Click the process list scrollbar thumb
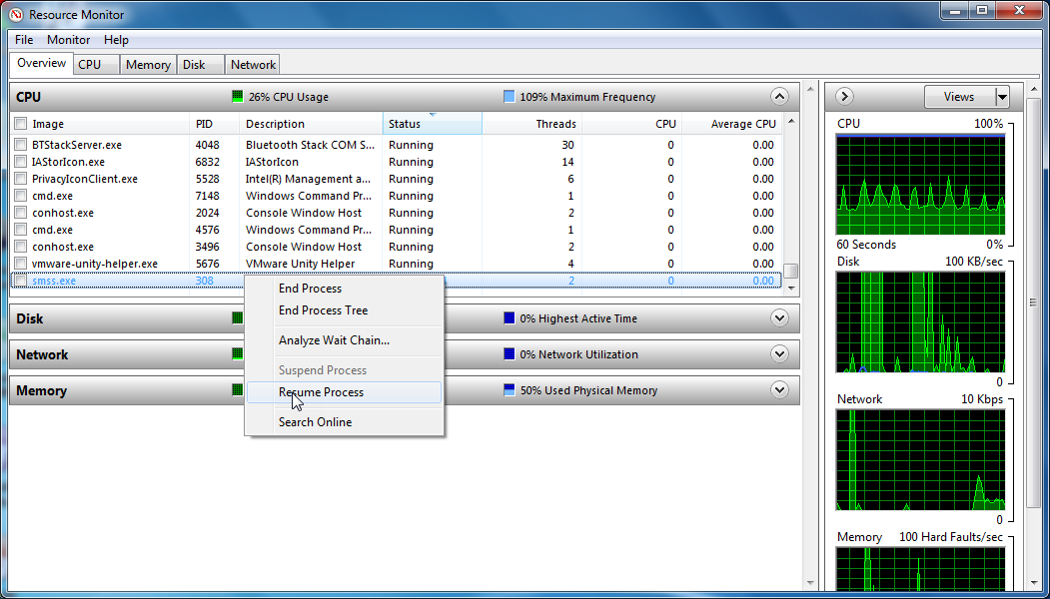This screenshot has height=599, width=1050. click(791, 271)
